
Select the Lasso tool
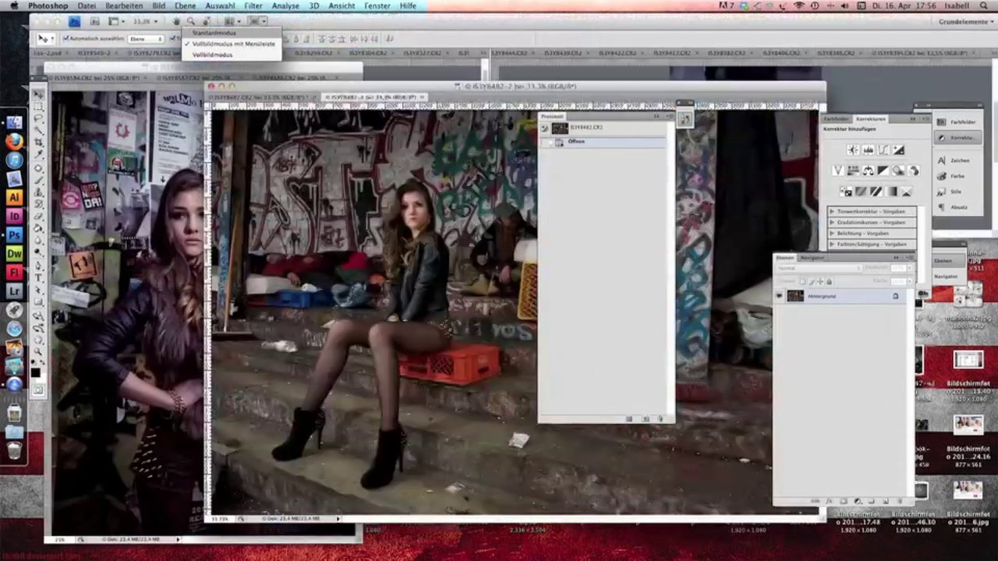click(38, 118)
